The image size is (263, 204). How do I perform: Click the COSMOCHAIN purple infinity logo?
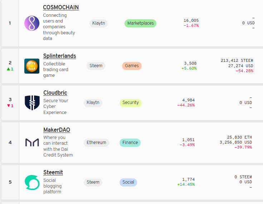coord(32,23)
